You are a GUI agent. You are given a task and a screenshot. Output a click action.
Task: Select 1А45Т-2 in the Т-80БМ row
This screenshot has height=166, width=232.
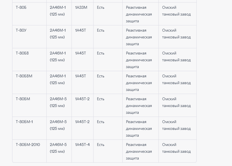[82, 99]
